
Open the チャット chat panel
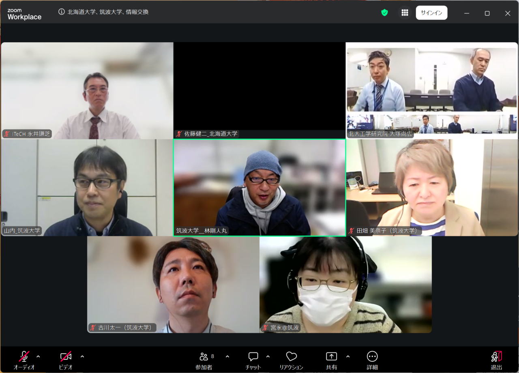click(253, 360)
